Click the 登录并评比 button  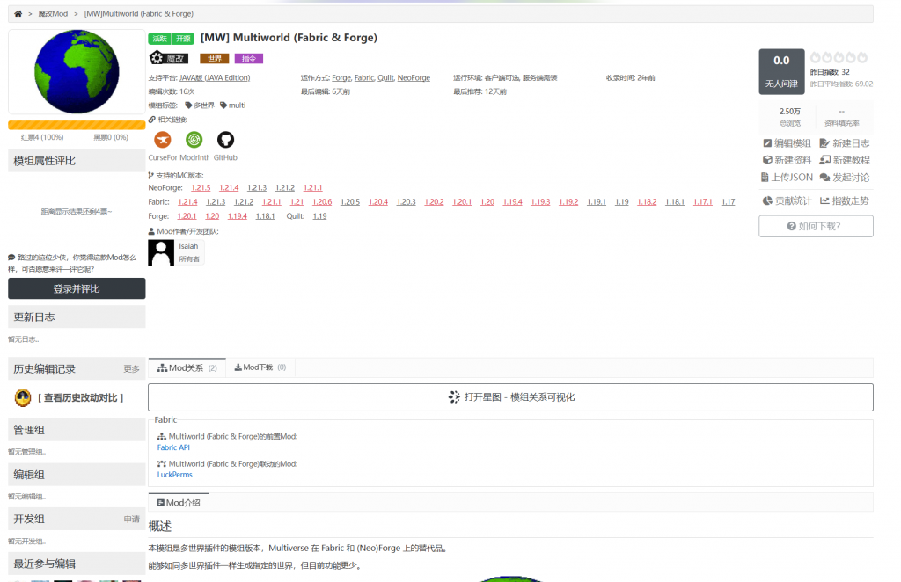(77, 288)
